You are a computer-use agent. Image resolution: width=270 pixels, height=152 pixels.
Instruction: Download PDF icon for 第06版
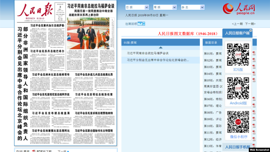(x=254, y=99)
